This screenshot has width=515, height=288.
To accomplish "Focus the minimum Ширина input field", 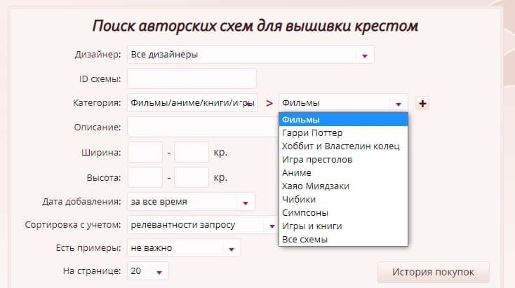I will click(145, 152).
